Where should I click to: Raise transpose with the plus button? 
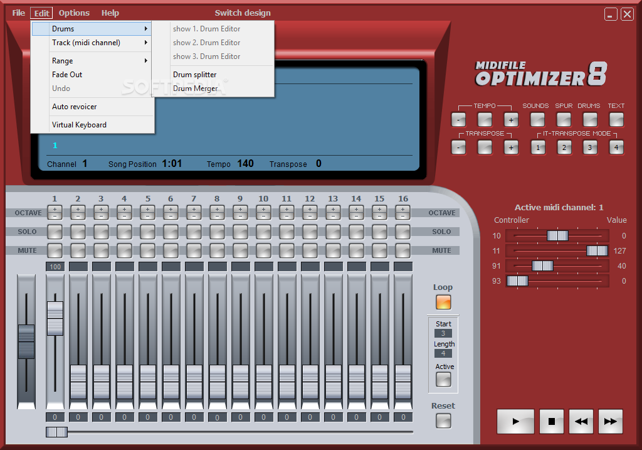(511, 147)
